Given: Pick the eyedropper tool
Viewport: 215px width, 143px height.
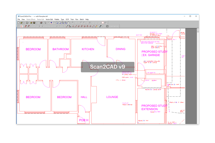Looking at the screenshot, I should pos(100,26).
